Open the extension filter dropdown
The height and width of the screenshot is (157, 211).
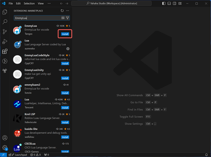pos(68,18)
